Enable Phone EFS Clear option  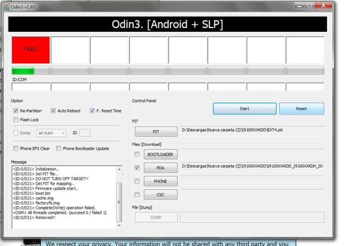(16, 149)
